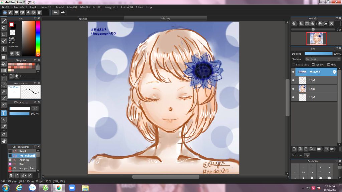Open Zalo from the taskbar
This screenshot has height=192, width=342.
tap(32, 188)
